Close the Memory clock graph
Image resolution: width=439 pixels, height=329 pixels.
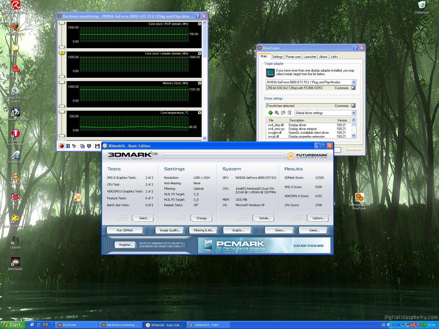[199, 83]
